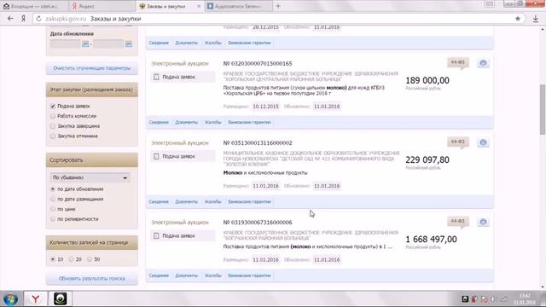Switch to Входящие mail browser tab
Image resolution: width=546 pixels, height=307 pixels.
coord(33,6)
